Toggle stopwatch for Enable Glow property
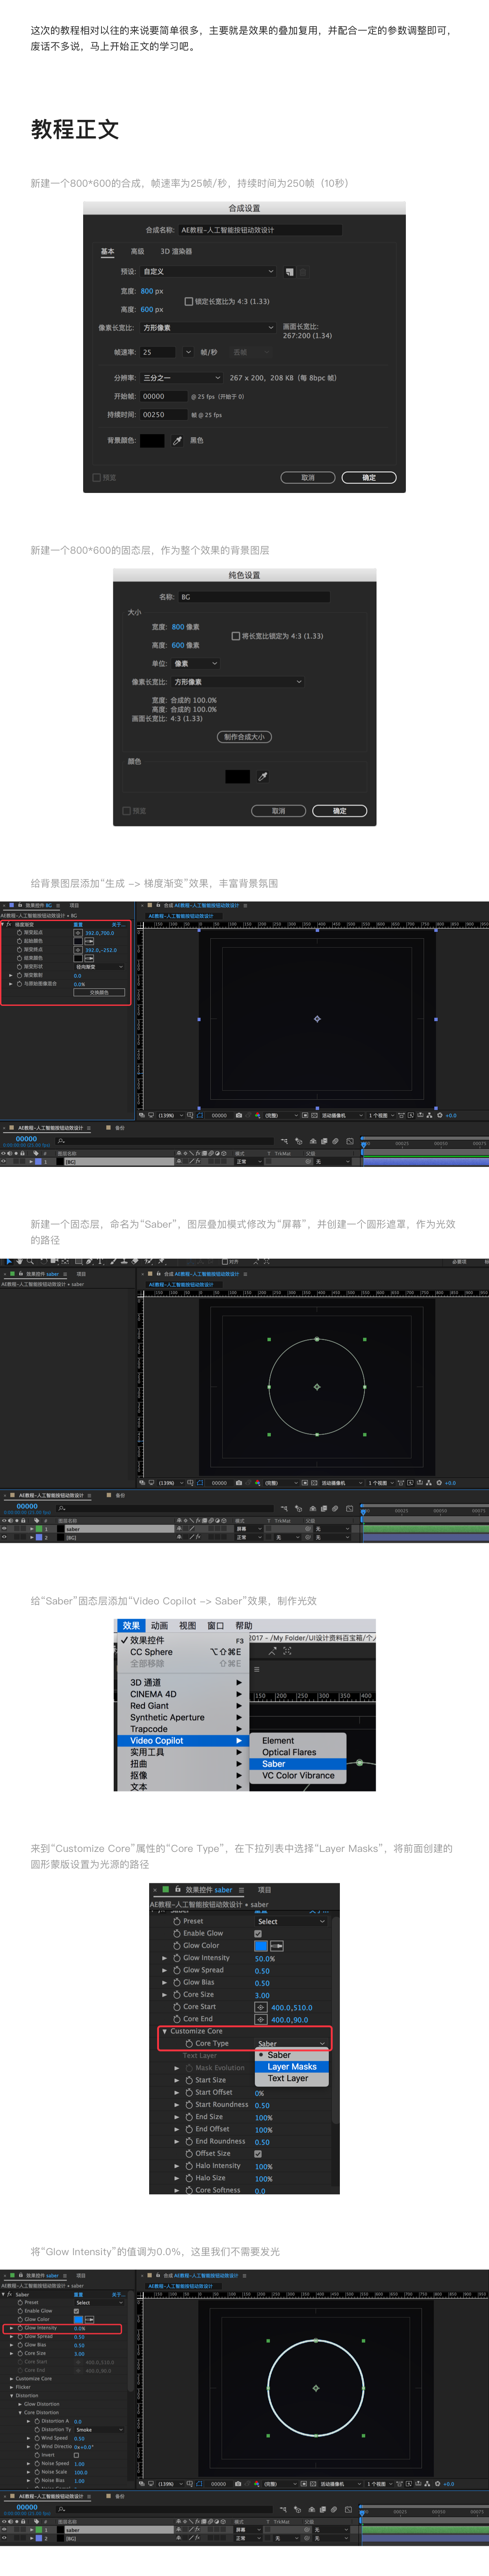The height and width of the screenshot is (2576, 489). (177, 1933)
